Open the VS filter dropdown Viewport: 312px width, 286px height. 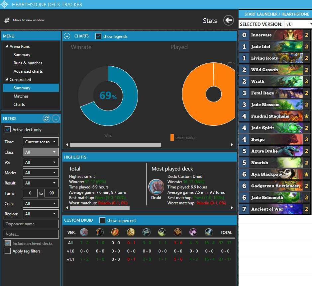click(41, 162)
